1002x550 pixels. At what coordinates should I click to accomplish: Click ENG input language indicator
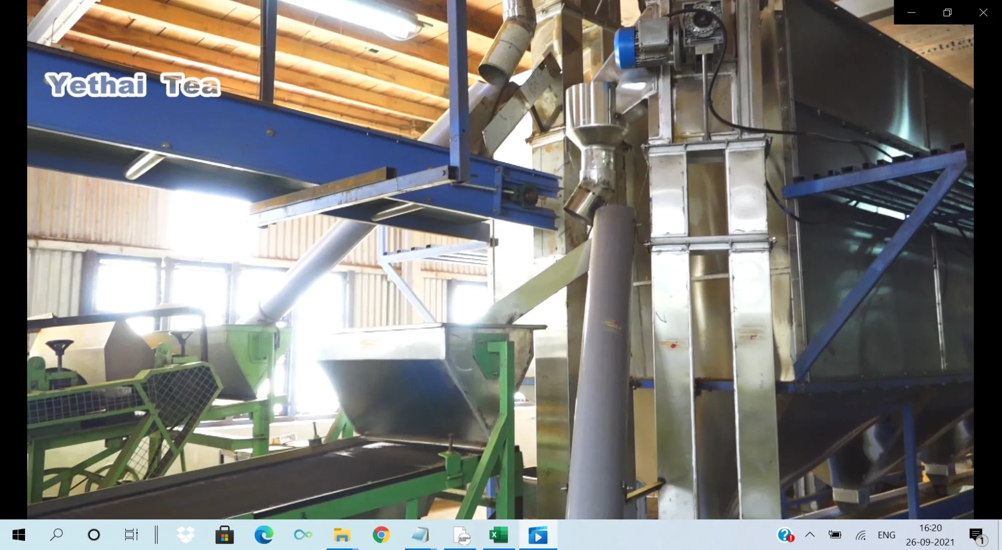pos(886,535)
